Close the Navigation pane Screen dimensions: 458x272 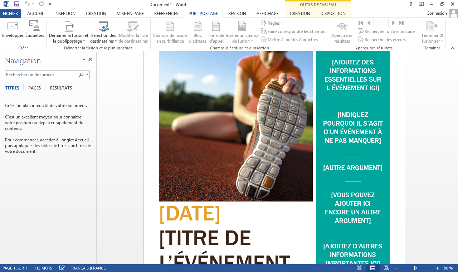90,60
